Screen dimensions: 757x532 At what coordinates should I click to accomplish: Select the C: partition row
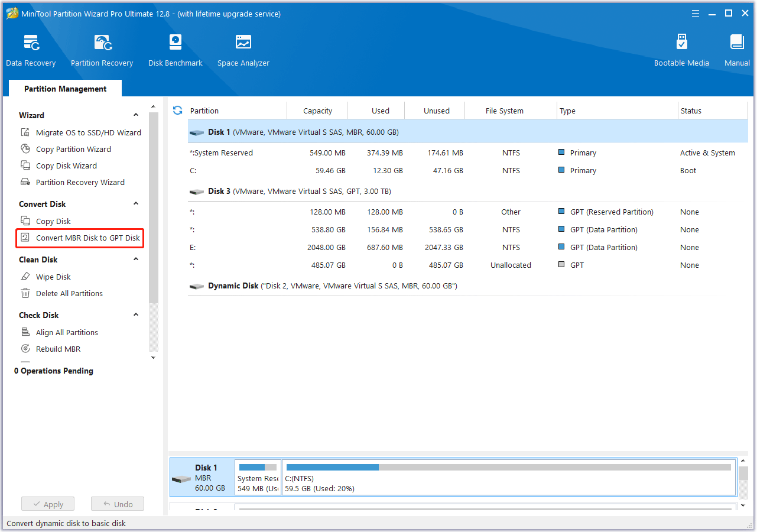468,170
